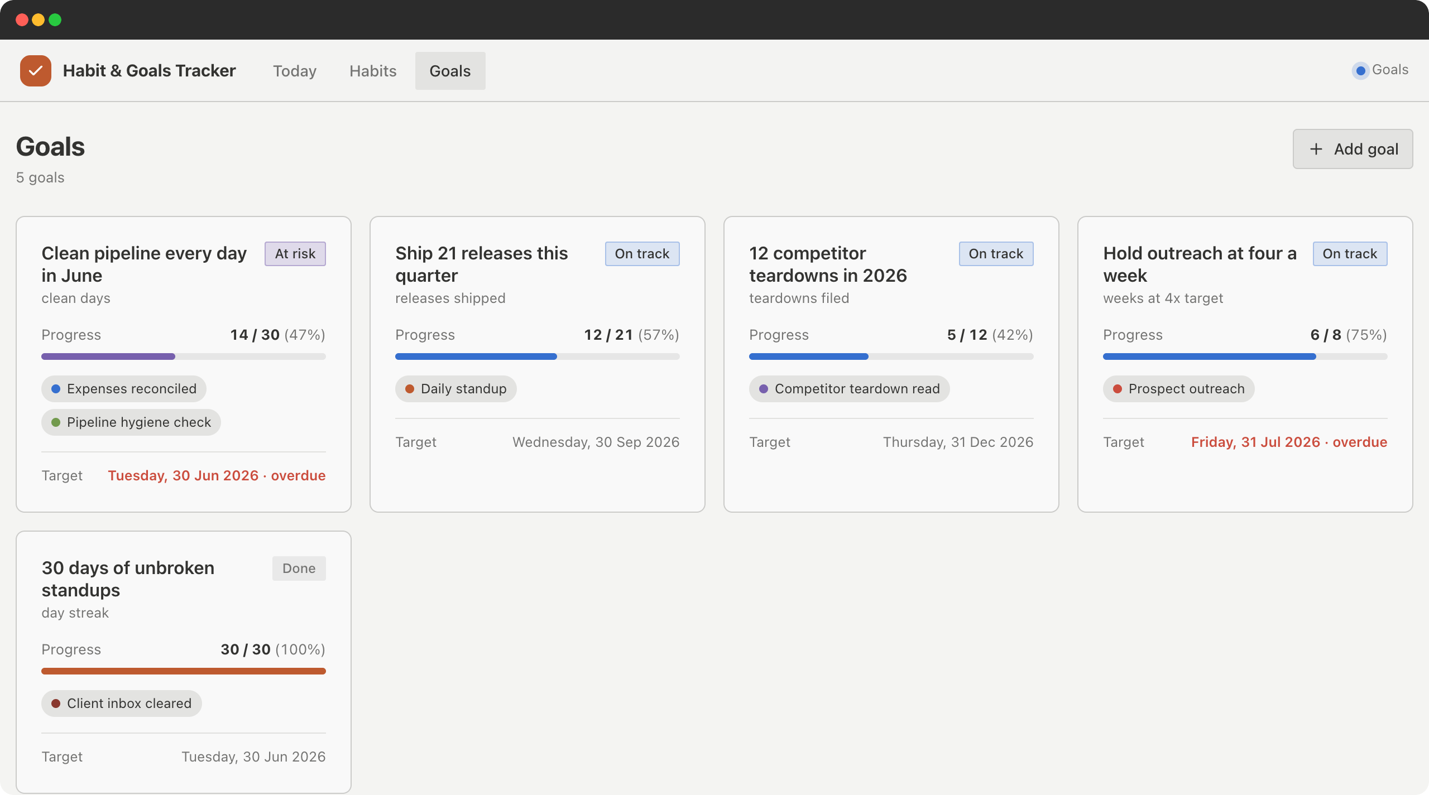Click the 5 / 12 (42%) progress value
This screenshot has width=1429, height=795.
pyautogui.click(x=990, y=335)
